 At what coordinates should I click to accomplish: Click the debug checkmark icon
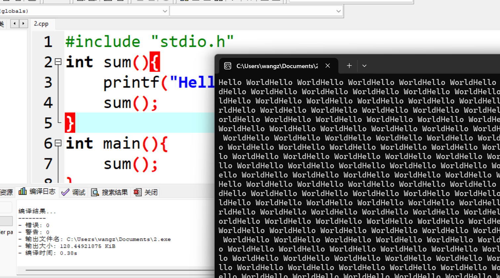(x=65, y=192)
